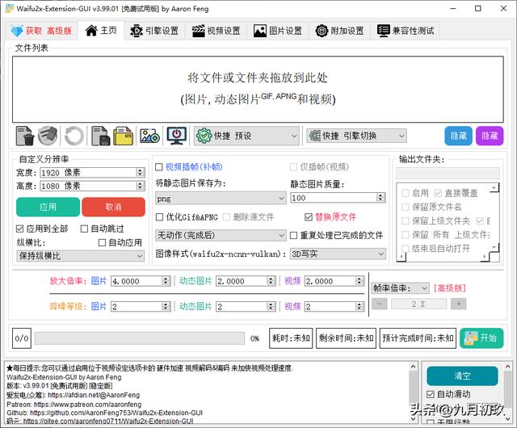The width and height of the screenshot is (517, 428).
Task: Click the delete-file trash icon
Action: pos(25,136)
